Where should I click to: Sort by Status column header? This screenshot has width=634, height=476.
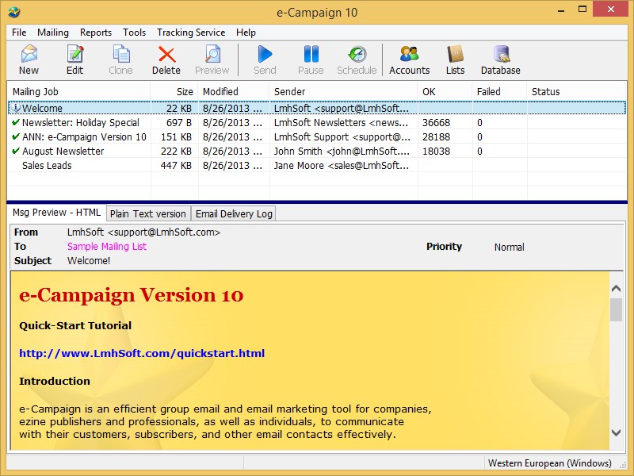(x=577, y=91)
